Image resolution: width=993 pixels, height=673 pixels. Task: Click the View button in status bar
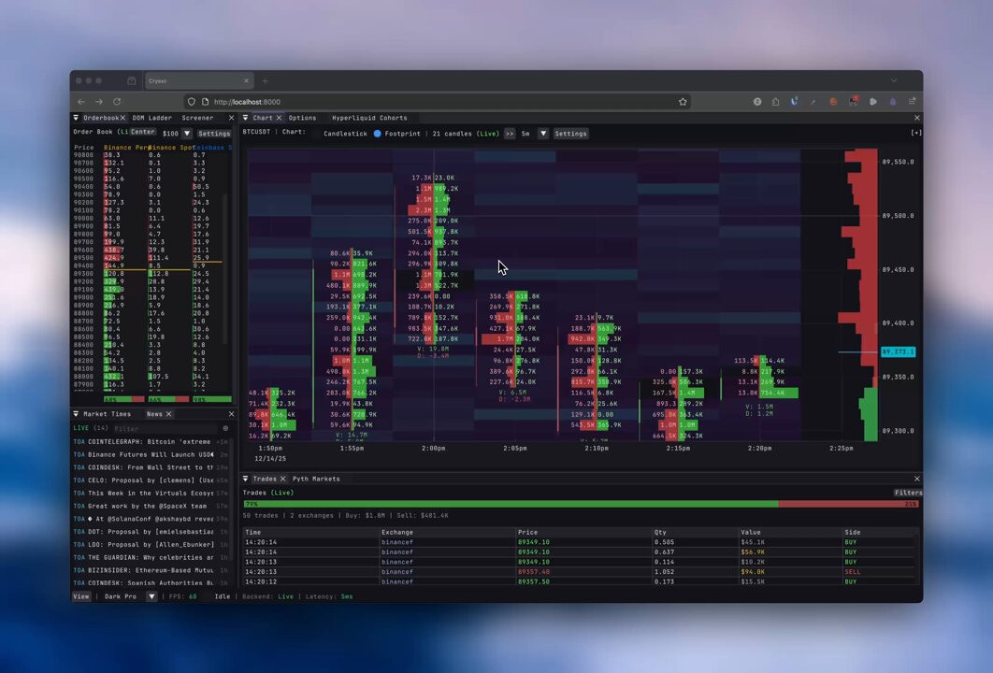tap(81, 596)
